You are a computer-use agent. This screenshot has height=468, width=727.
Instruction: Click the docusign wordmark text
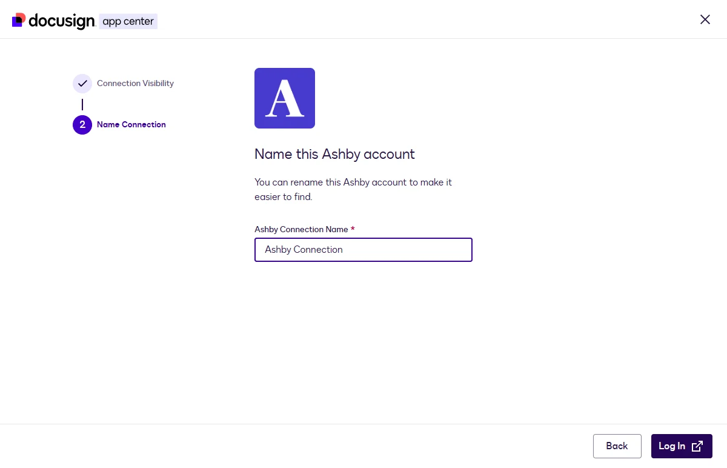pos(62,21)
